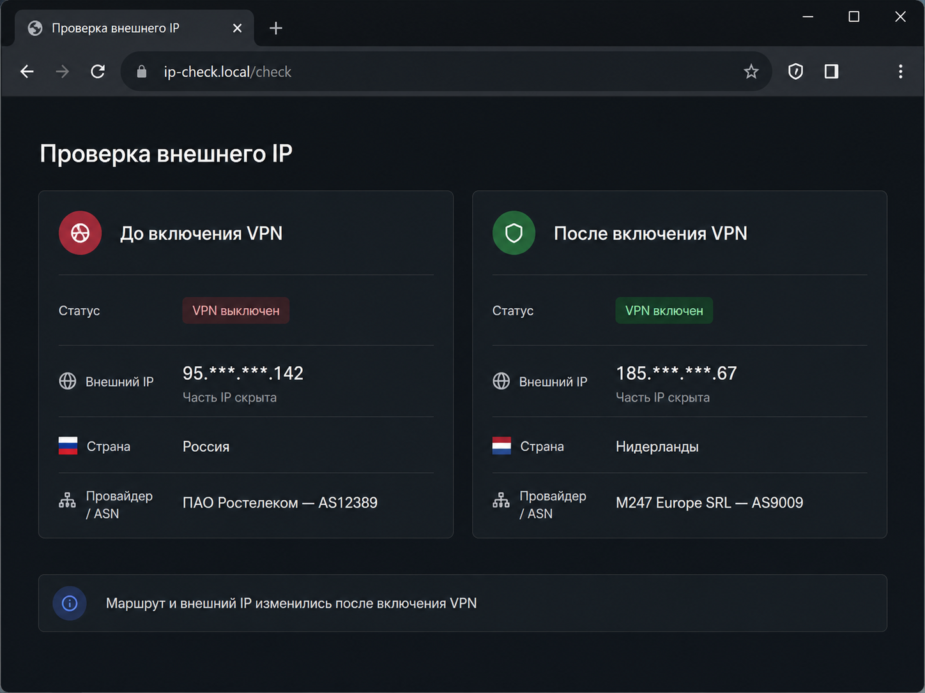
Task: Click message Маршрут и внешний IP изменились
Action: click(x=291, y=603)
